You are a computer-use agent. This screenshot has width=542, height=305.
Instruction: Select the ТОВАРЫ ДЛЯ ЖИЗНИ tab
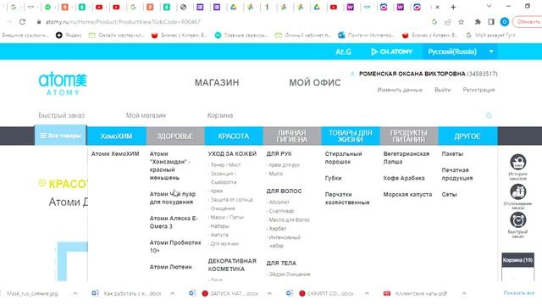pyautogui.click(x=351, y=136)
